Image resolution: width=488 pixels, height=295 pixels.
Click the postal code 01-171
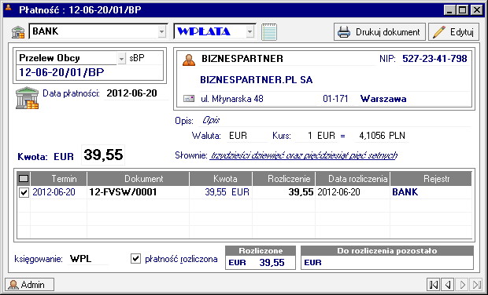pyautogui.click(x=335, y=99)
